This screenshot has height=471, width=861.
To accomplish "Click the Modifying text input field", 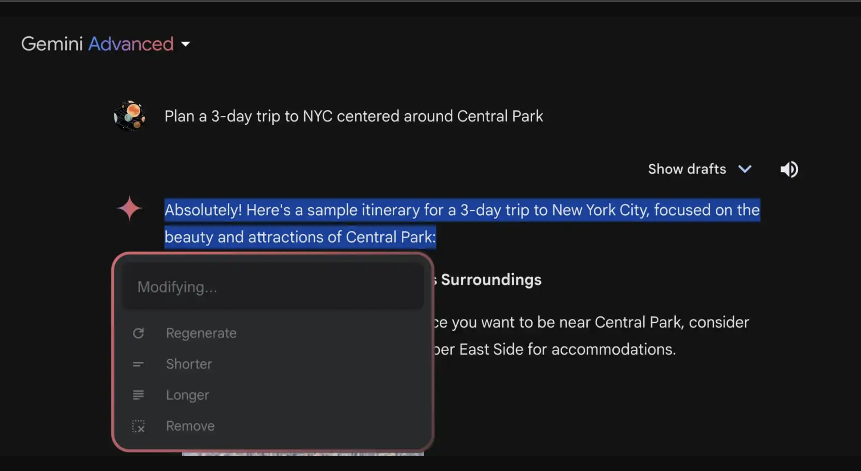I will (x=272, y=287).
